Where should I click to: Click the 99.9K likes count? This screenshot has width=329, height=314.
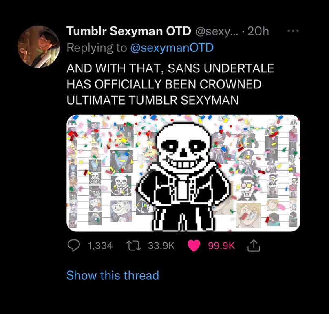(x=221, y=246)
